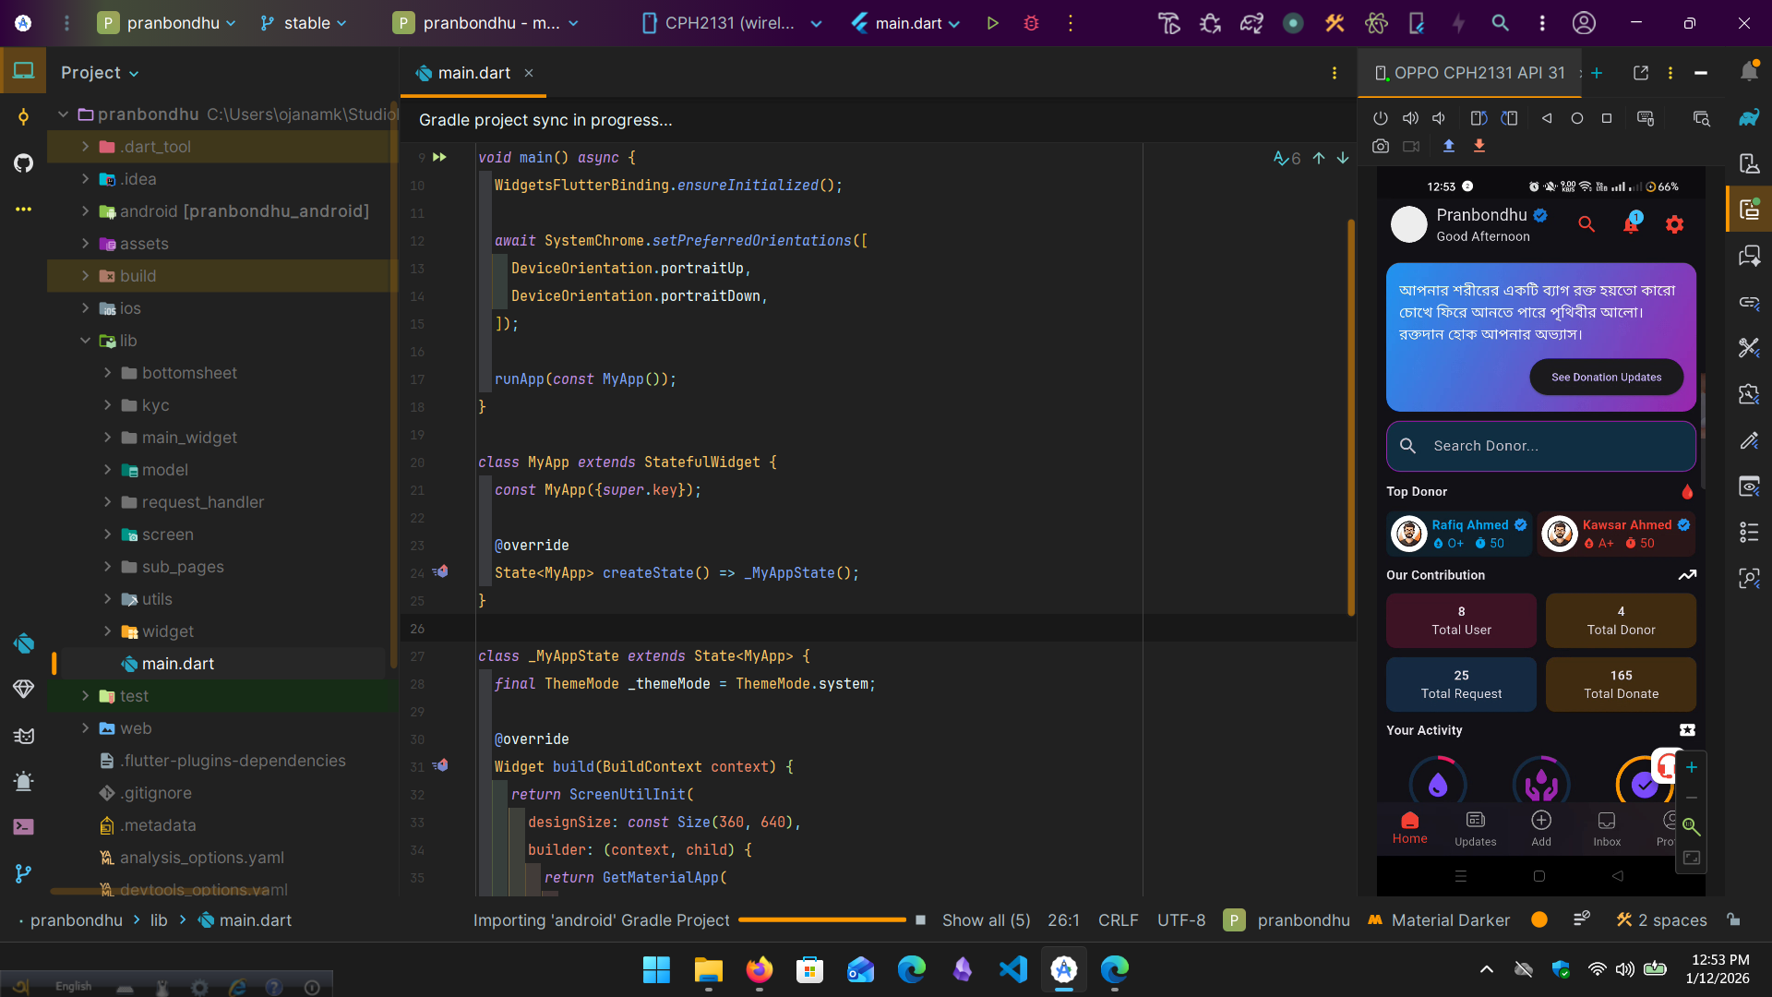Toggle file read-only lock in status bar
The height and width of the screenshot is (997, 1772).
(x=1734, y=919)
